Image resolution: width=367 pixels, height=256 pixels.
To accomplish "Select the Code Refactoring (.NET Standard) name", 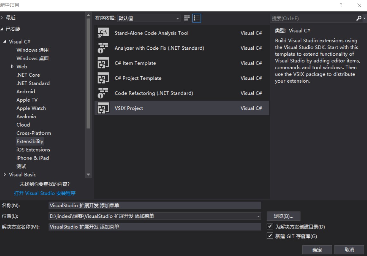I will pyautogui.click(x=154, y=93).
